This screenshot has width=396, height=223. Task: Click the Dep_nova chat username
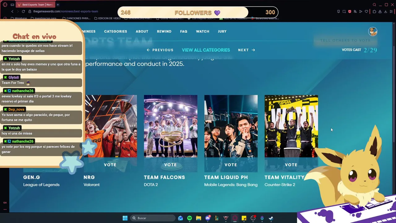point(16,109)
